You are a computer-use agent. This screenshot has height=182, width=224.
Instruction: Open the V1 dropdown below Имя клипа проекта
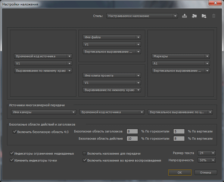(112, 83)
